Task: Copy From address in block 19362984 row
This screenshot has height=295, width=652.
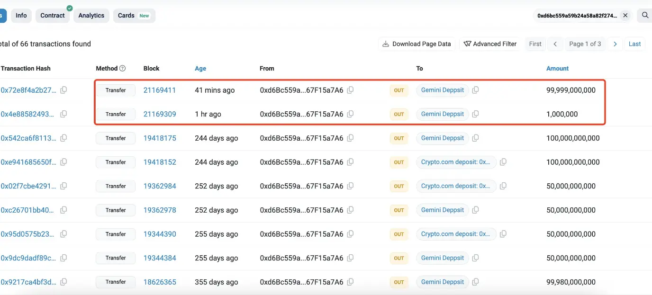Action: pos(350,186)
